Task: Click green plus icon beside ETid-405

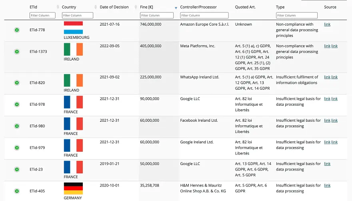Action: (x=17, y=191)
